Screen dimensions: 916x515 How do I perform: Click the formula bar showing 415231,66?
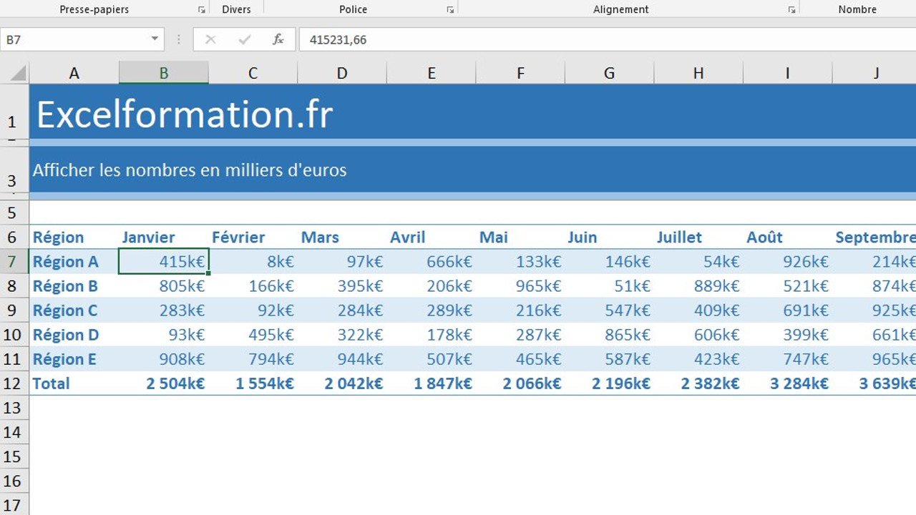tap(607, 39)
